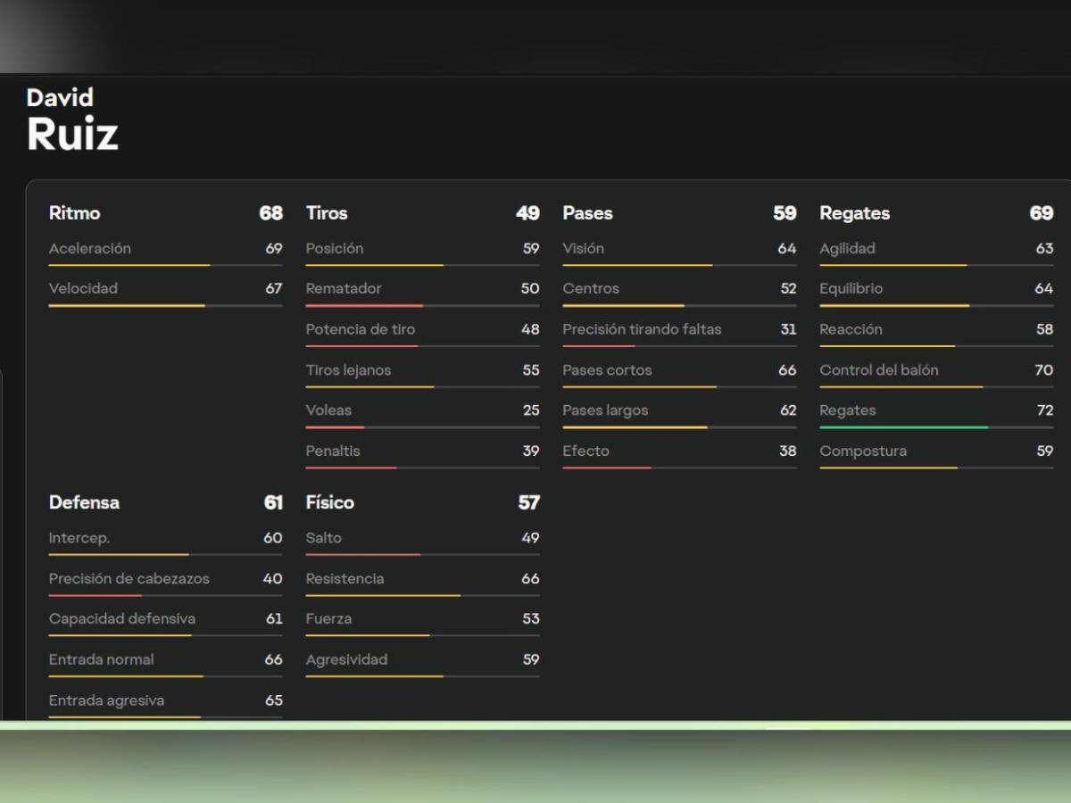The height and width of the screenshot is (803, 1071).
Task: Select the Velocidad stat label
Action: [83, 288]
